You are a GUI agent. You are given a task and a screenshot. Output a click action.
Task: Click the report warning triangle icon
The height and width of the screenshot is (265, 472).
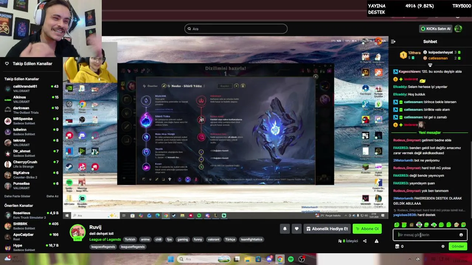point(376,241)
